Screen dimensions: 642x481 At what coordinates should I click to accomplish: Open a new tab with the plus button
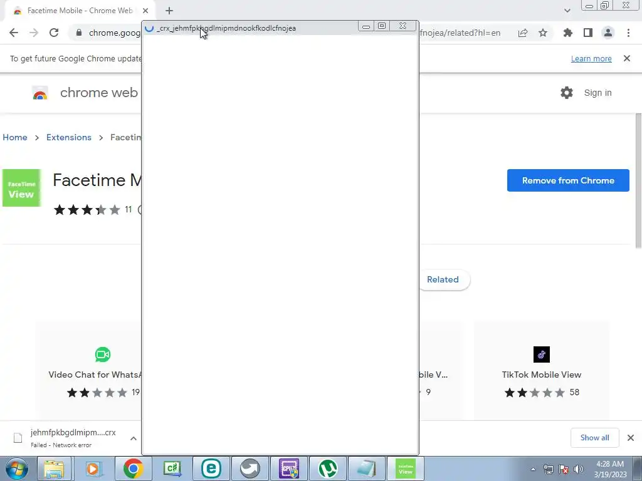click(169, 11)
